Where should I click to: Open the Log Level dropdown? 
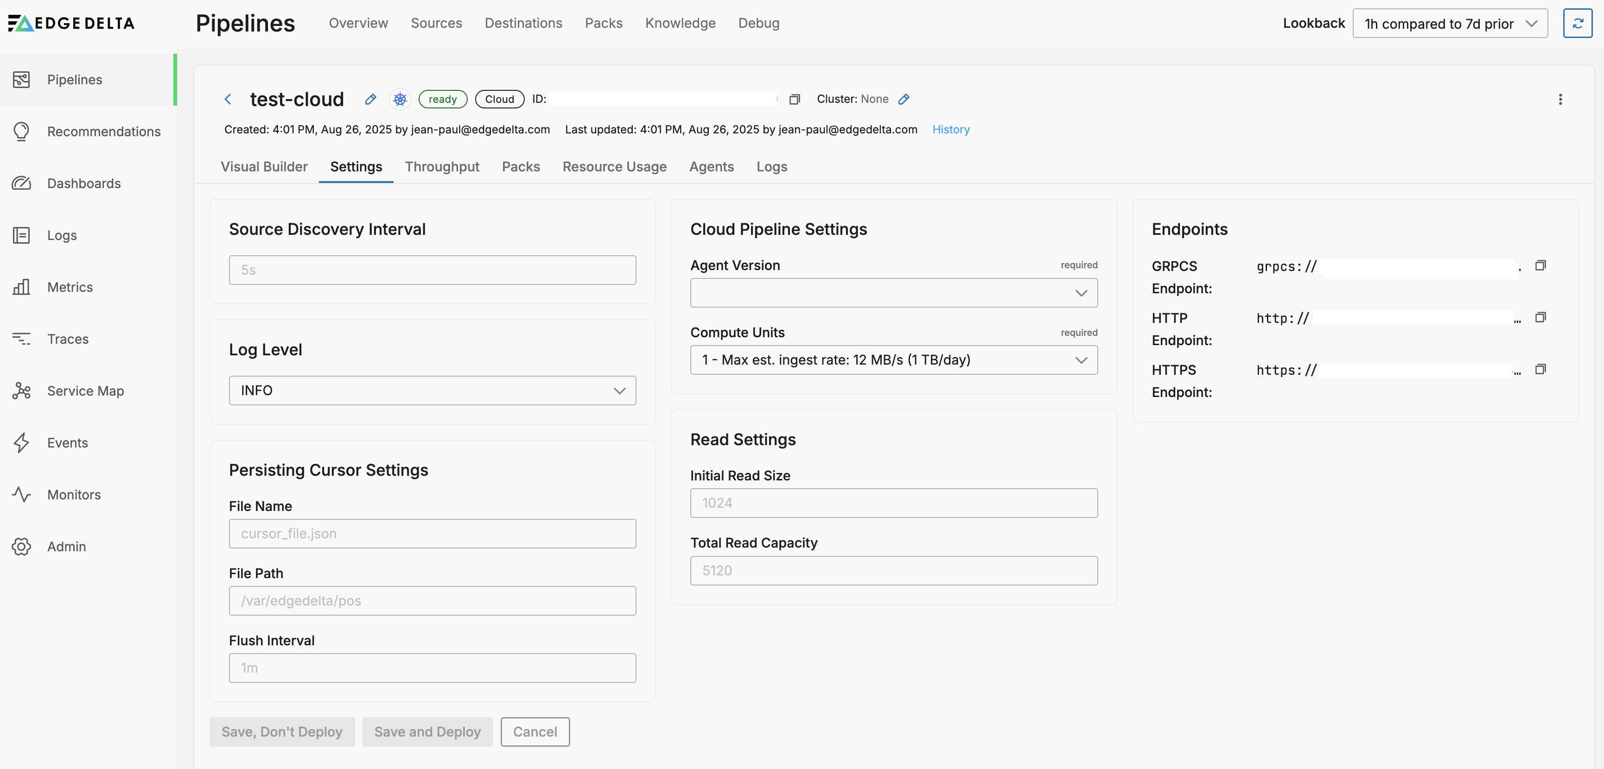432,390
